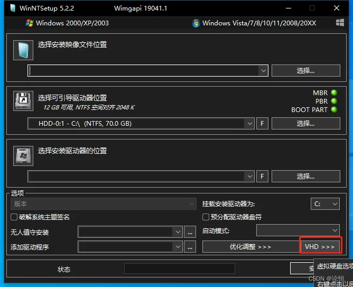
Task: Switch to Windows Vista/7/8/10/11/2008/20XX tab
Action: 254,23
